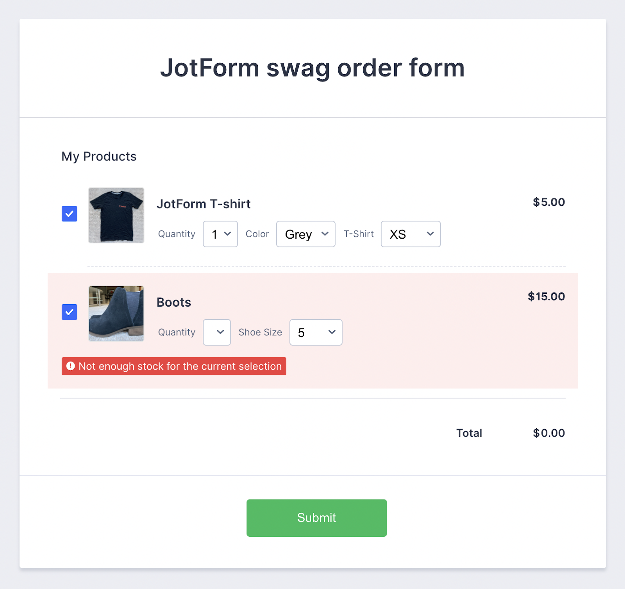Open the T-shirt Quantity dropdown
This screenshot has width=625, height=589.
(220, 234)
